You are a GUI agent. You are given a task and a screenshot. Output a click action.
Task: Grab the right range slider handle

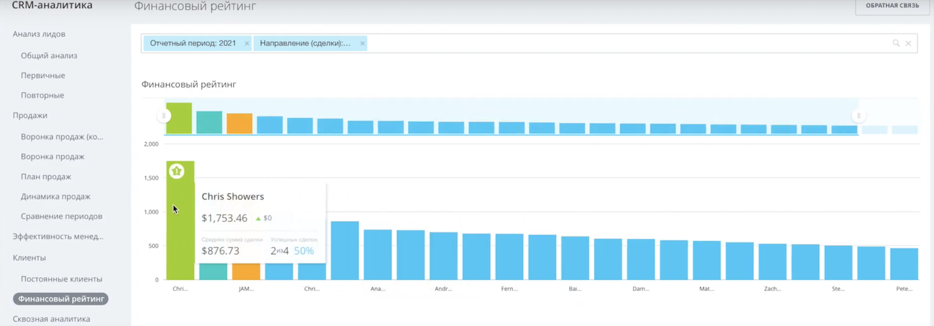click(859, 116)
